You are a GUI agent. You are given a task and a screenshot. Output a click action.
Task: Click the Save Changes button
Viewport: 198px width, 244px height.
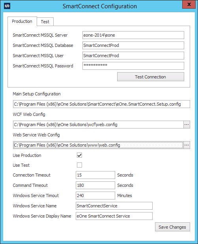point(172,227)
